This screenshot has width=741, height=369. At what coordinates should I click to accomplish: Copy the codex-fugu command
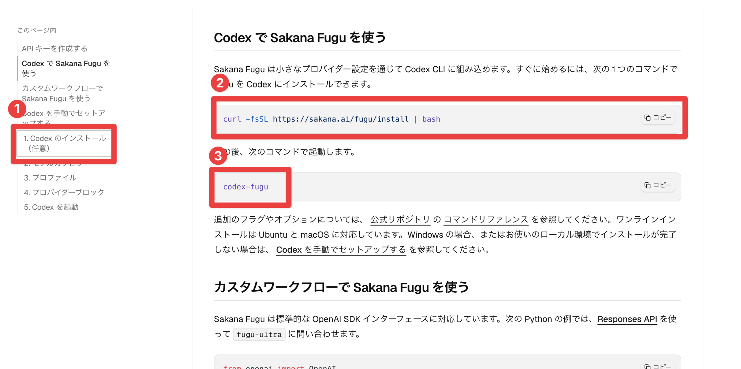(657, 185)
